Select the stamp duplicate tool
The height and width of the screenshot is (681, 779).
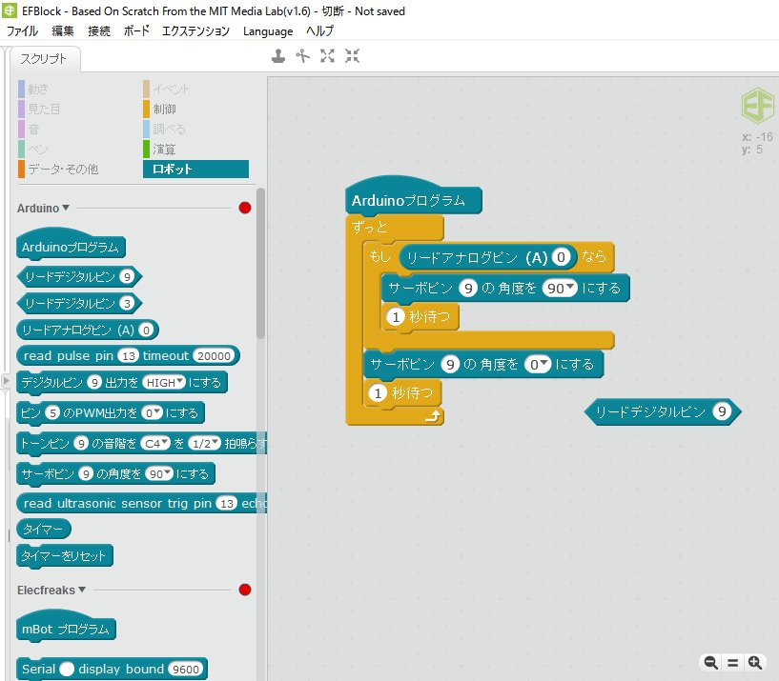(278, 56)
